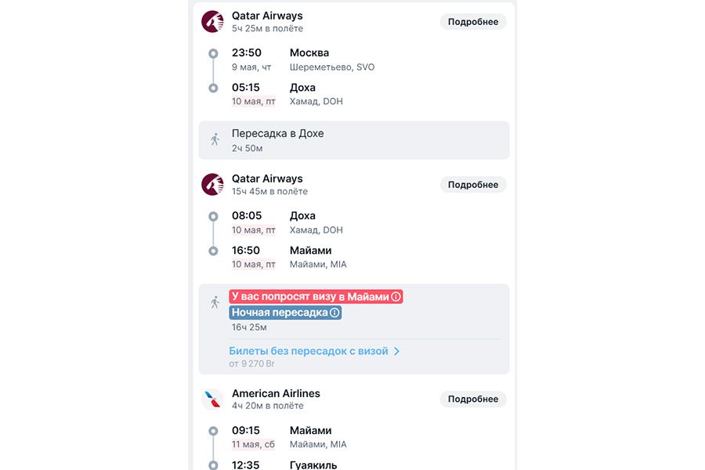Open info icon on Ночная пересадка badge
This screenshot has height=470, width=705.
pos(334,313)
